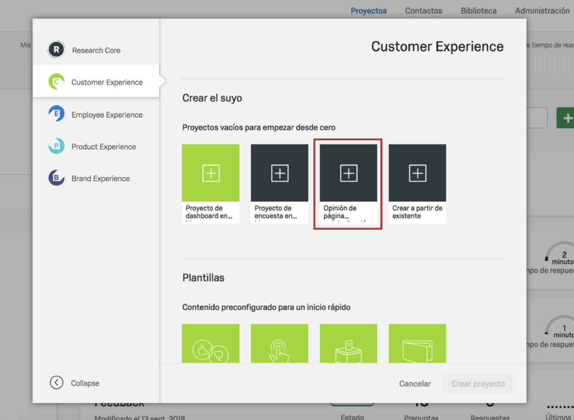The width and height of the screenshot is (574, 420).
Task: Click the Customer Experience dialog title
Action: click(438, 46)
